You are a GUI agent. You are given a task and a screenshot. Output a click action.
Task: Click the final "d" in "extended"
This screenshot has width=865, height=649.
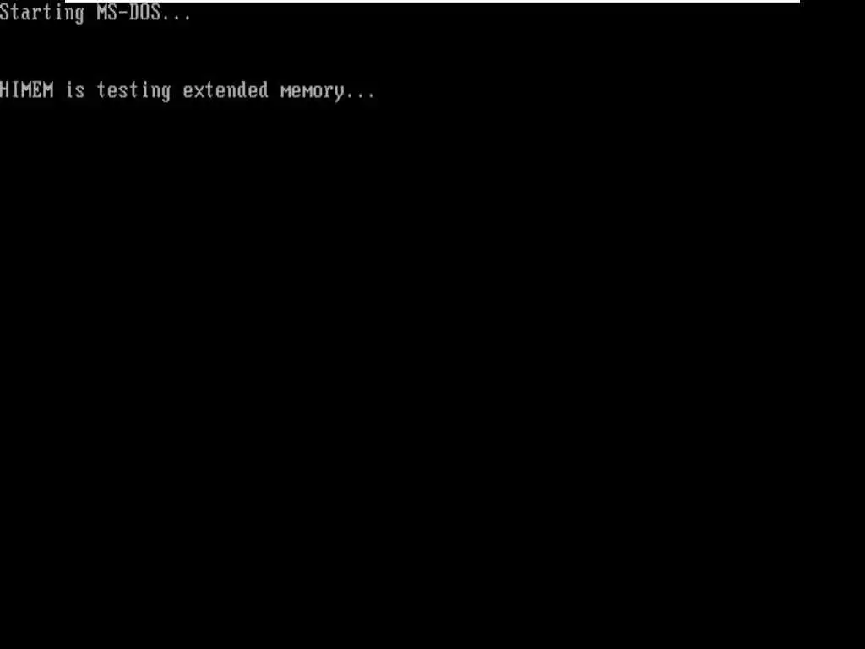click(x=264, y=90)
